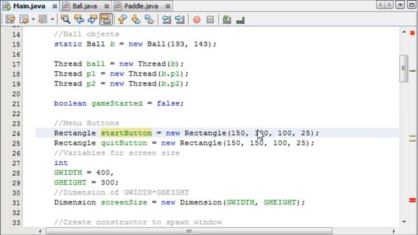Click '//Create constructor to spawn window' comment
The image size is (418, 235).
point(138,222)
